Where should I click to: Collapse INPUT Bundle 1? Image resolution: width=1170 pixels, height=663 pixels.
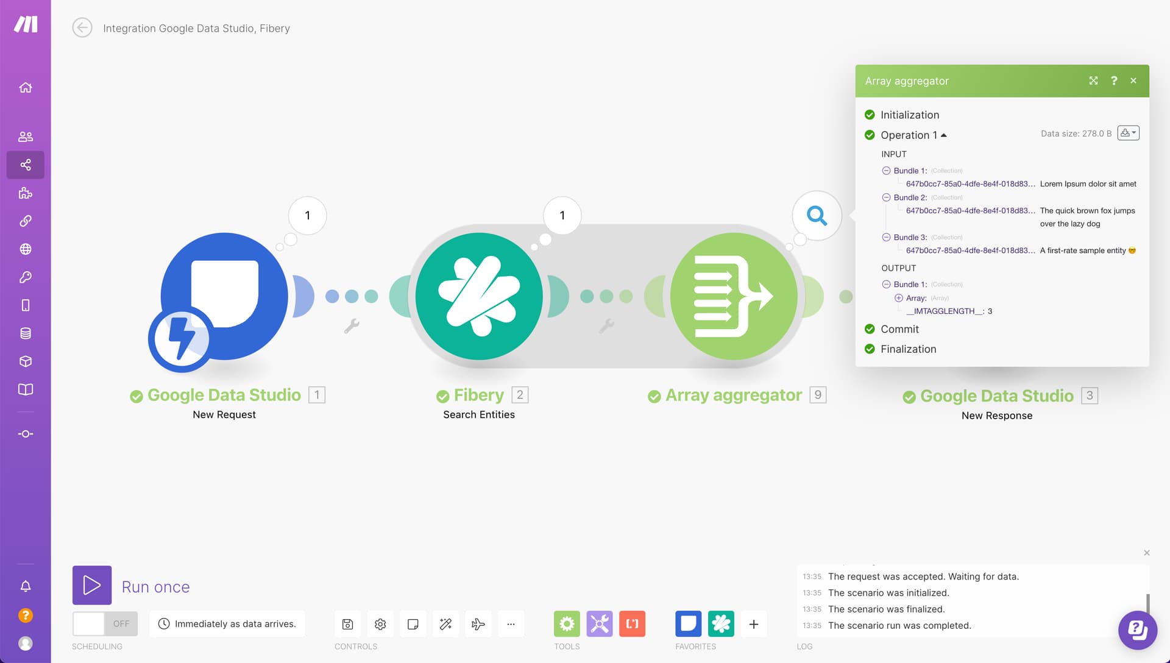coord(886,171)
